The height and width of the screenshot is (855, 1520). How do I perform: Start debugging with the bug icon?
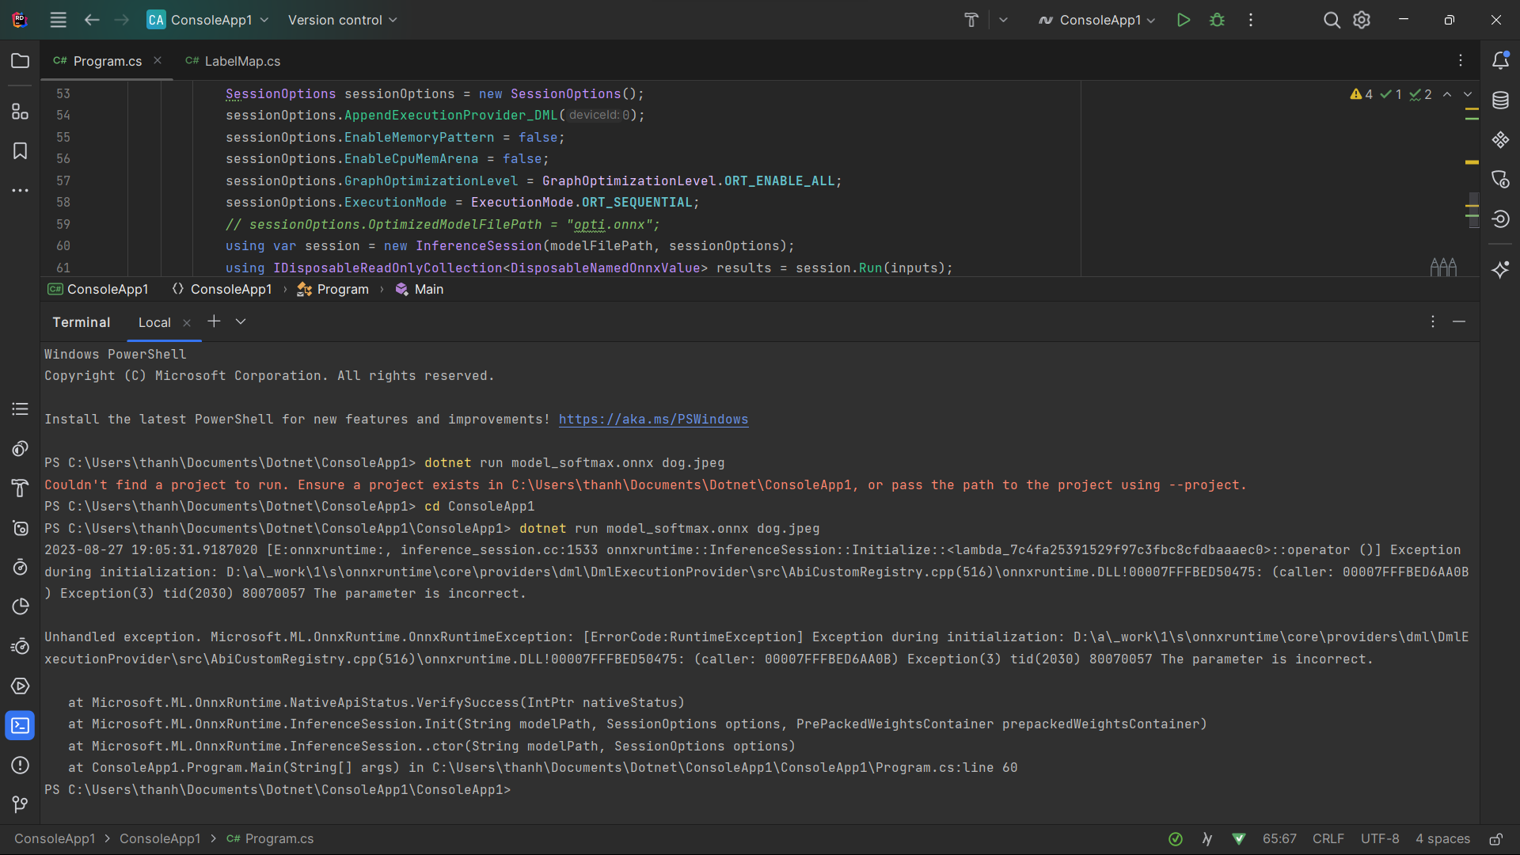1218,20
